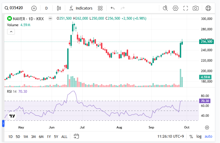Click the H262,000 high value

[x=81, y=18]
